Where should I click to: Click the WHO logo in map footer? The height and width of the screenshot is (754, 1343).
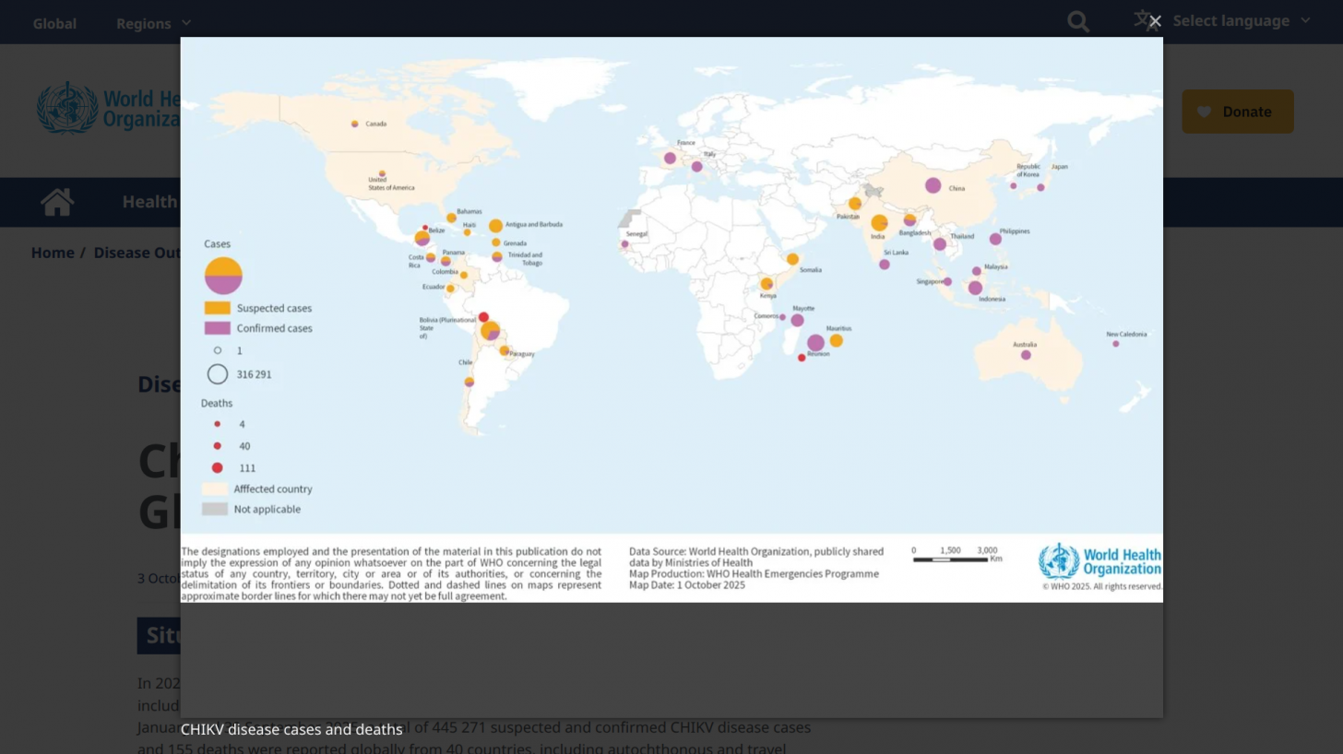[1099, 561]
